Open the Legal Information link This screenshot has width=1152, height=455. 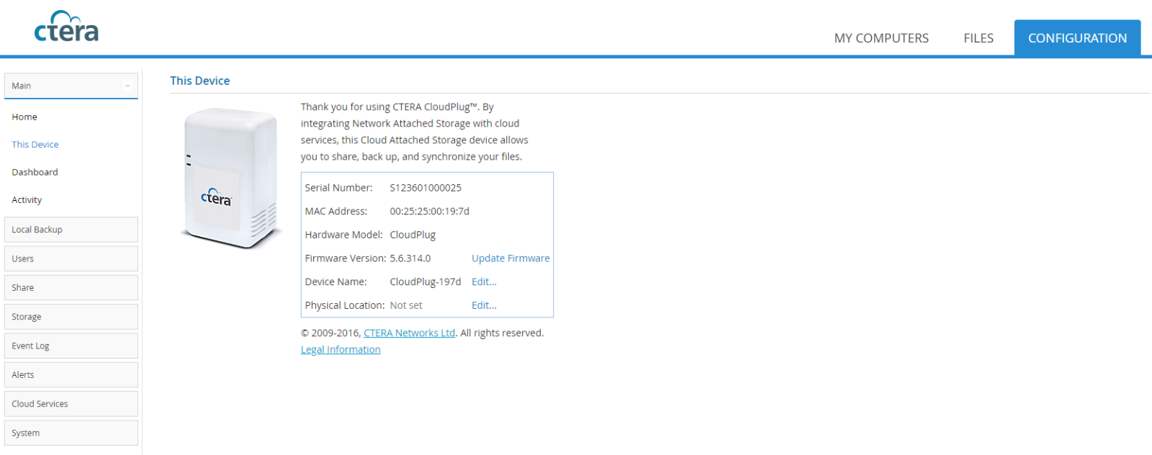pyautogui.click(x=341, y=349)
